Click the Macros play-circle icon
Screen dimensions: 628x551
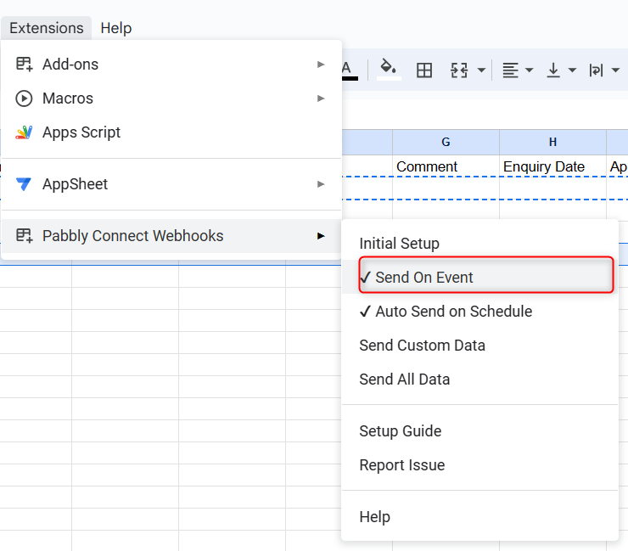tap(24, 98)
